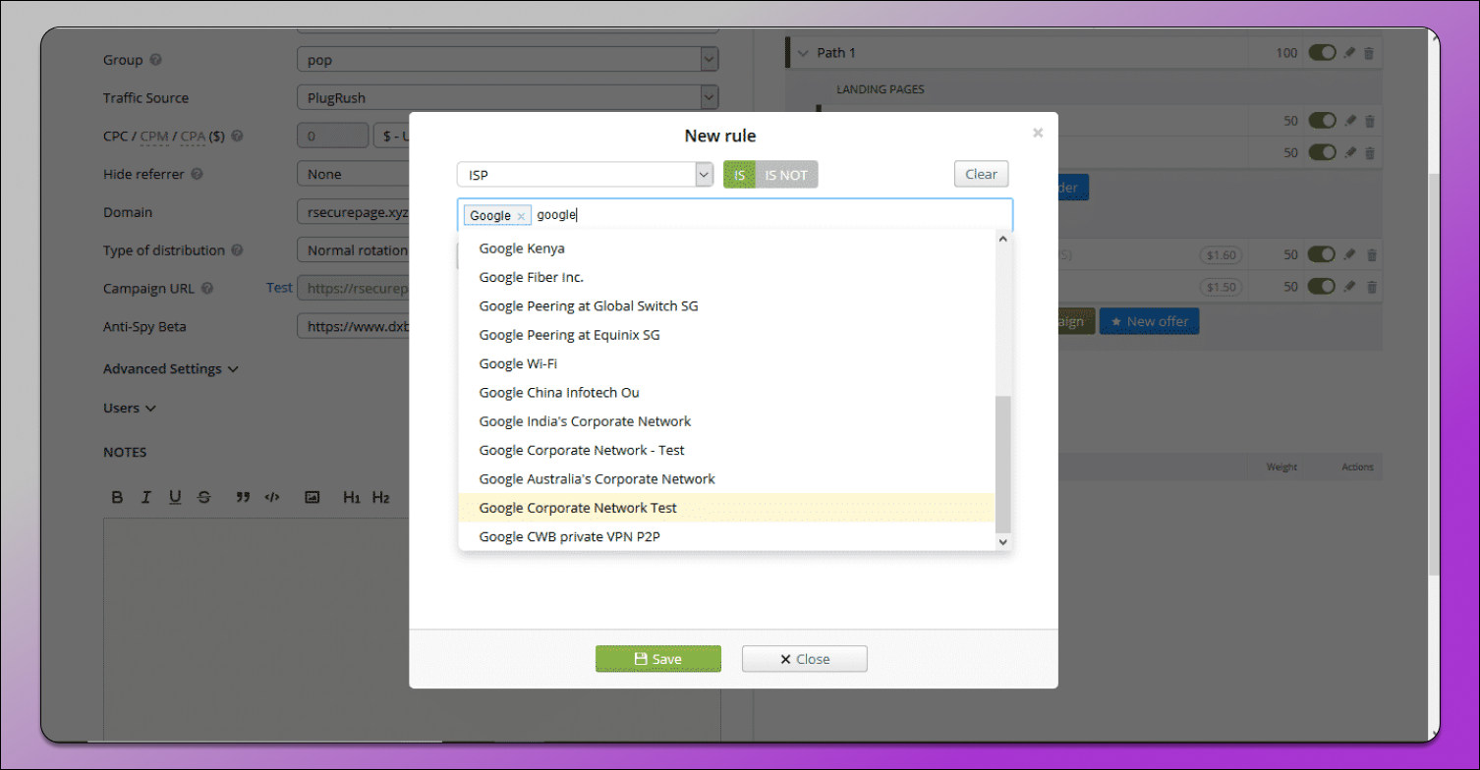Select Google Fiber Inc. from list
The height and width of the screenshot is (770, 1480).
click(x=531, y=278)
